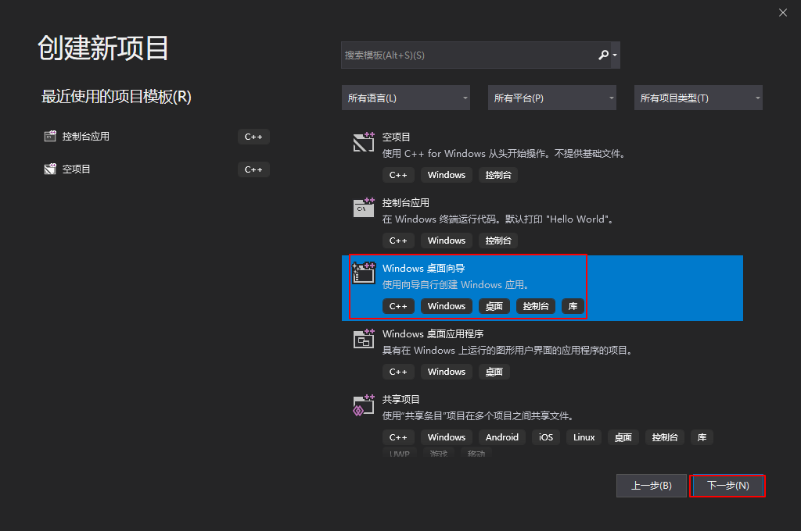This screenshot has height=531, width=801.
Task: Click the Linux tag in 共享项目 row
Action: [x=584, y=437]
